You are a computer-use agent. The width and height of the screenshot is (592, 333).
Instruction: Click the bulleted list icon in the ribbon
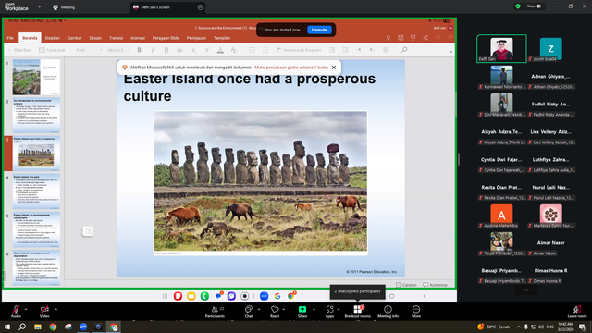pos(252,50)
